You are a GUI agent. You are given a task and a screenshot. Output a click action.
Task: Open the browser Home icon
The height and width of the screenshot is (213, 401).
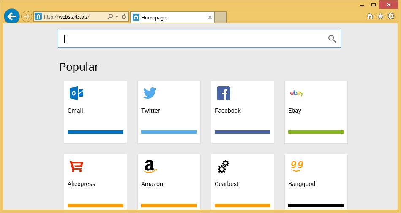[x=370, y=16]
